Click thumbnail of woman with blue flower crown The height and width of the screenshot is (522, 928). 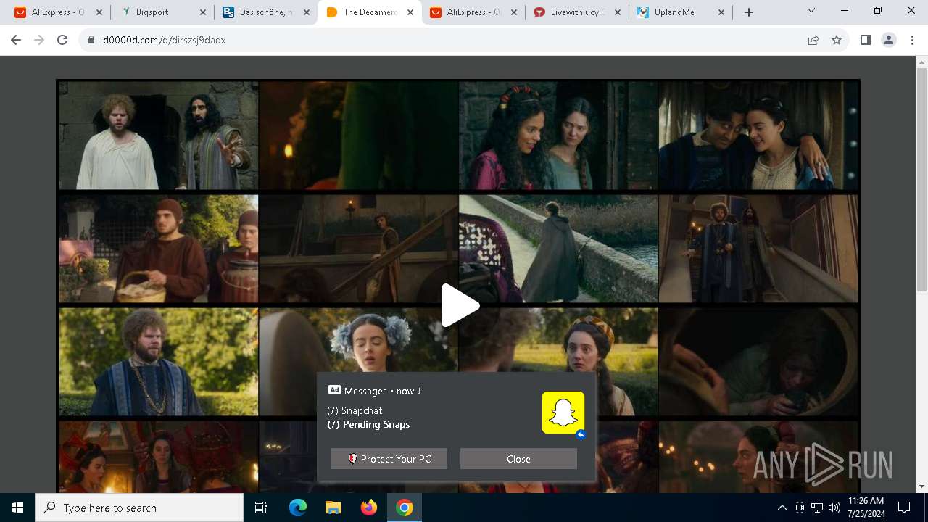[x=358, y=362]
